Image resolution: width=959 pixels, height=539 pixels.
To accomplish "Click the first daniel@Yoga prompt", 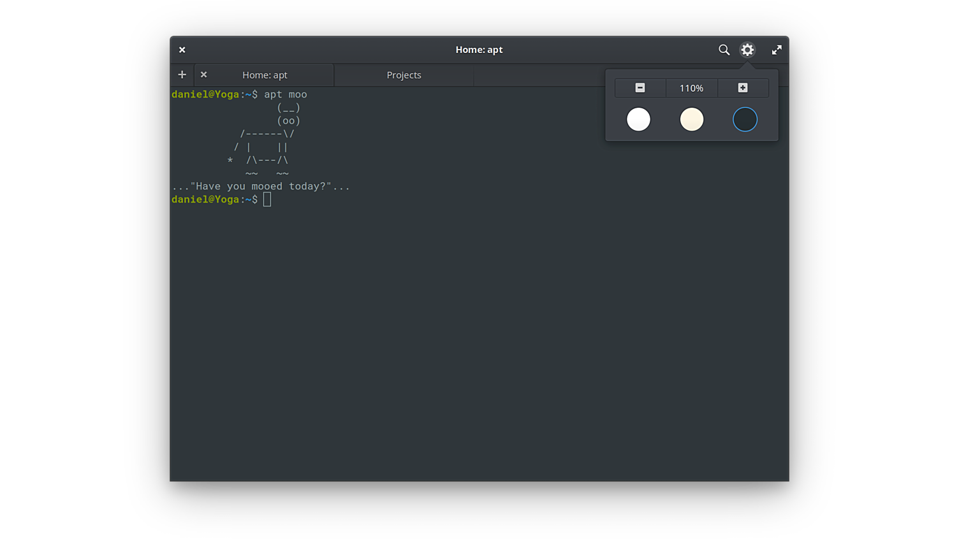I will [x=205, y=94].
